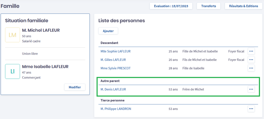The height and width of the screenshot is (119, 264).
Task: Click the LI avatar of Isabelle LAFLEUR
Action: [12, 71]
